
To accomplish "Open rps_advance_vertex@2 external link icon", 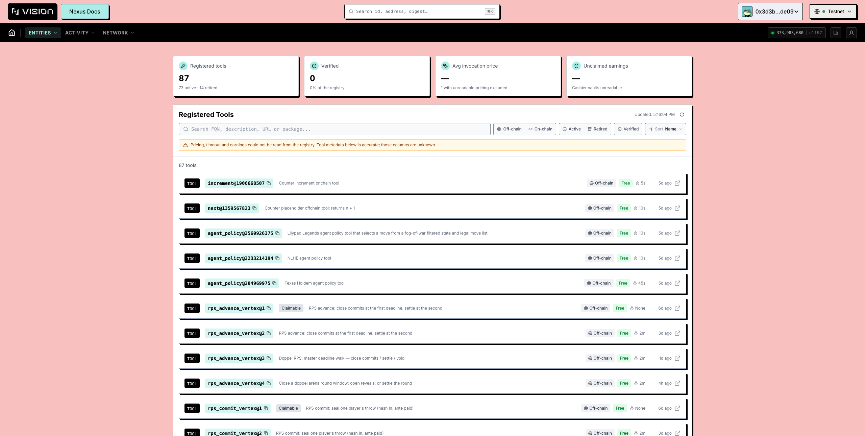I will [677, 333].
